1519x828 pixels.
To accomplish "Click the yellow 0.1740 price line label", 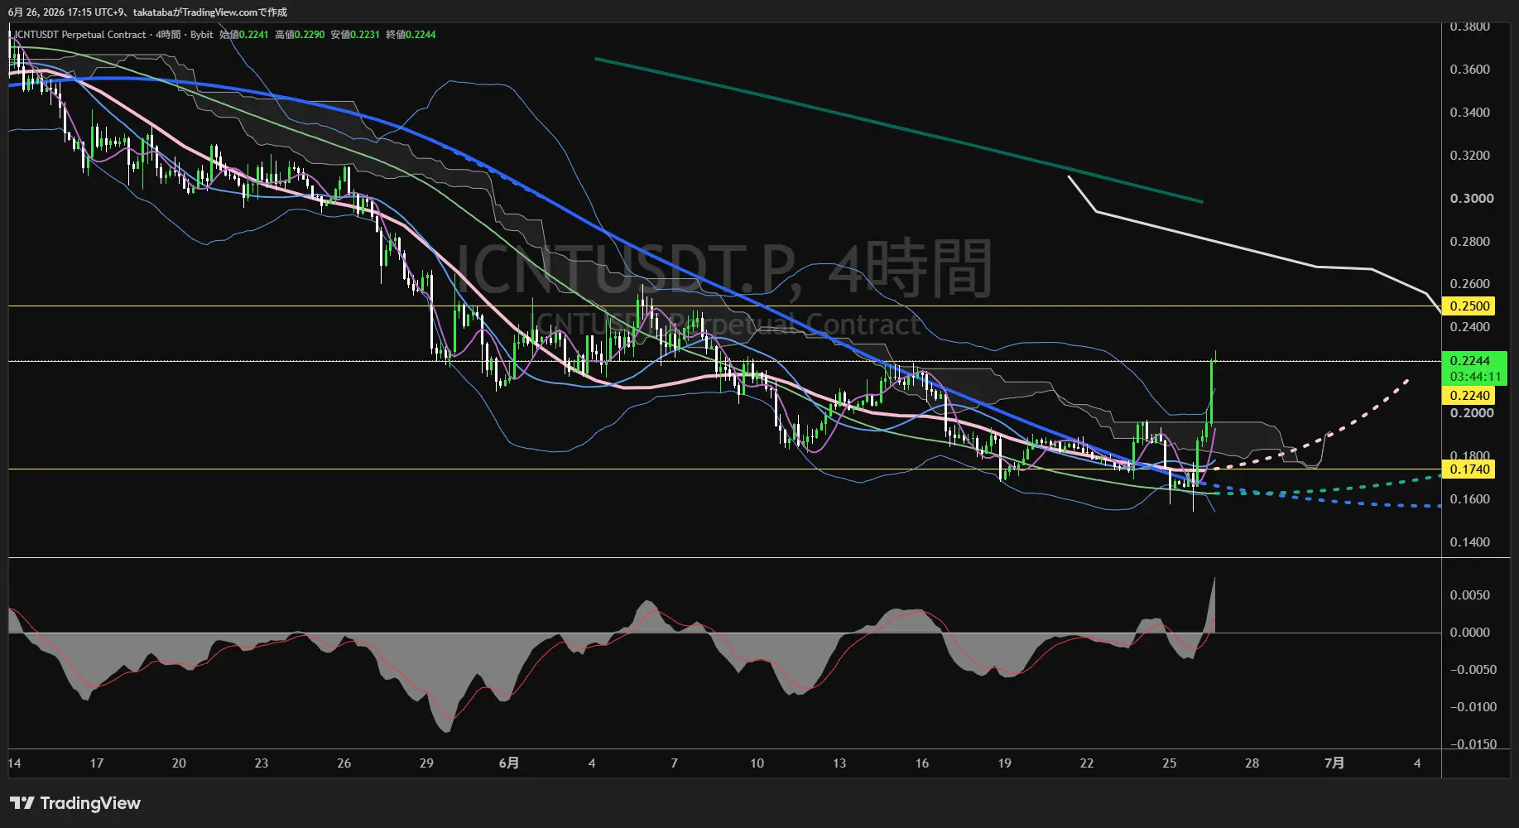I will coord(1469,469).
